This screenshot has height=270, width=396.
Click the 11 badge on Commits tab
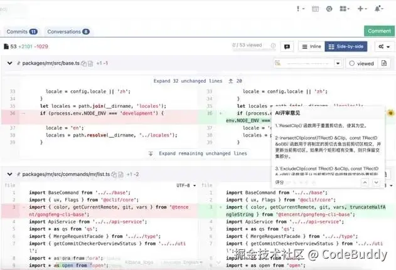coord(33,32)
